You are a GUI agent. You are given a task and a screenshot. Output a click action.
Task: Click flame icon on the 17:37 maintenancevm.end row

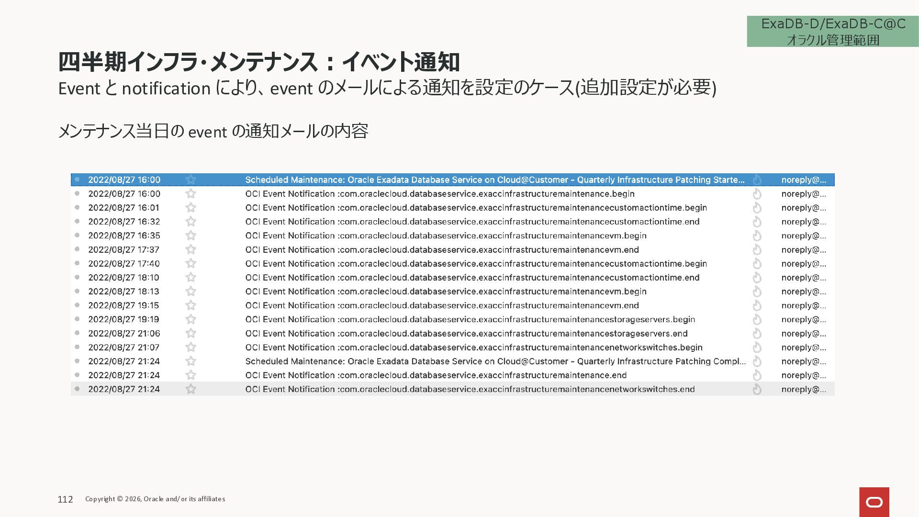(x=757, y=250)
